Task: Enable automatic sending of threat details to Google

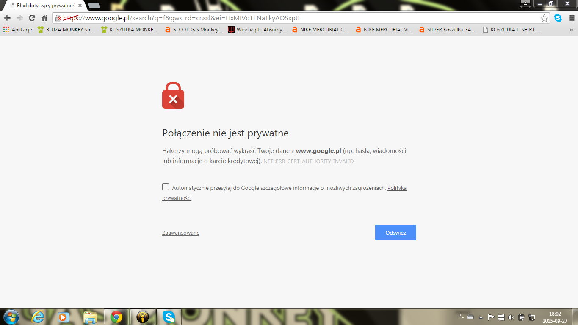Action: pyautogui.click(x=166, y=187)
